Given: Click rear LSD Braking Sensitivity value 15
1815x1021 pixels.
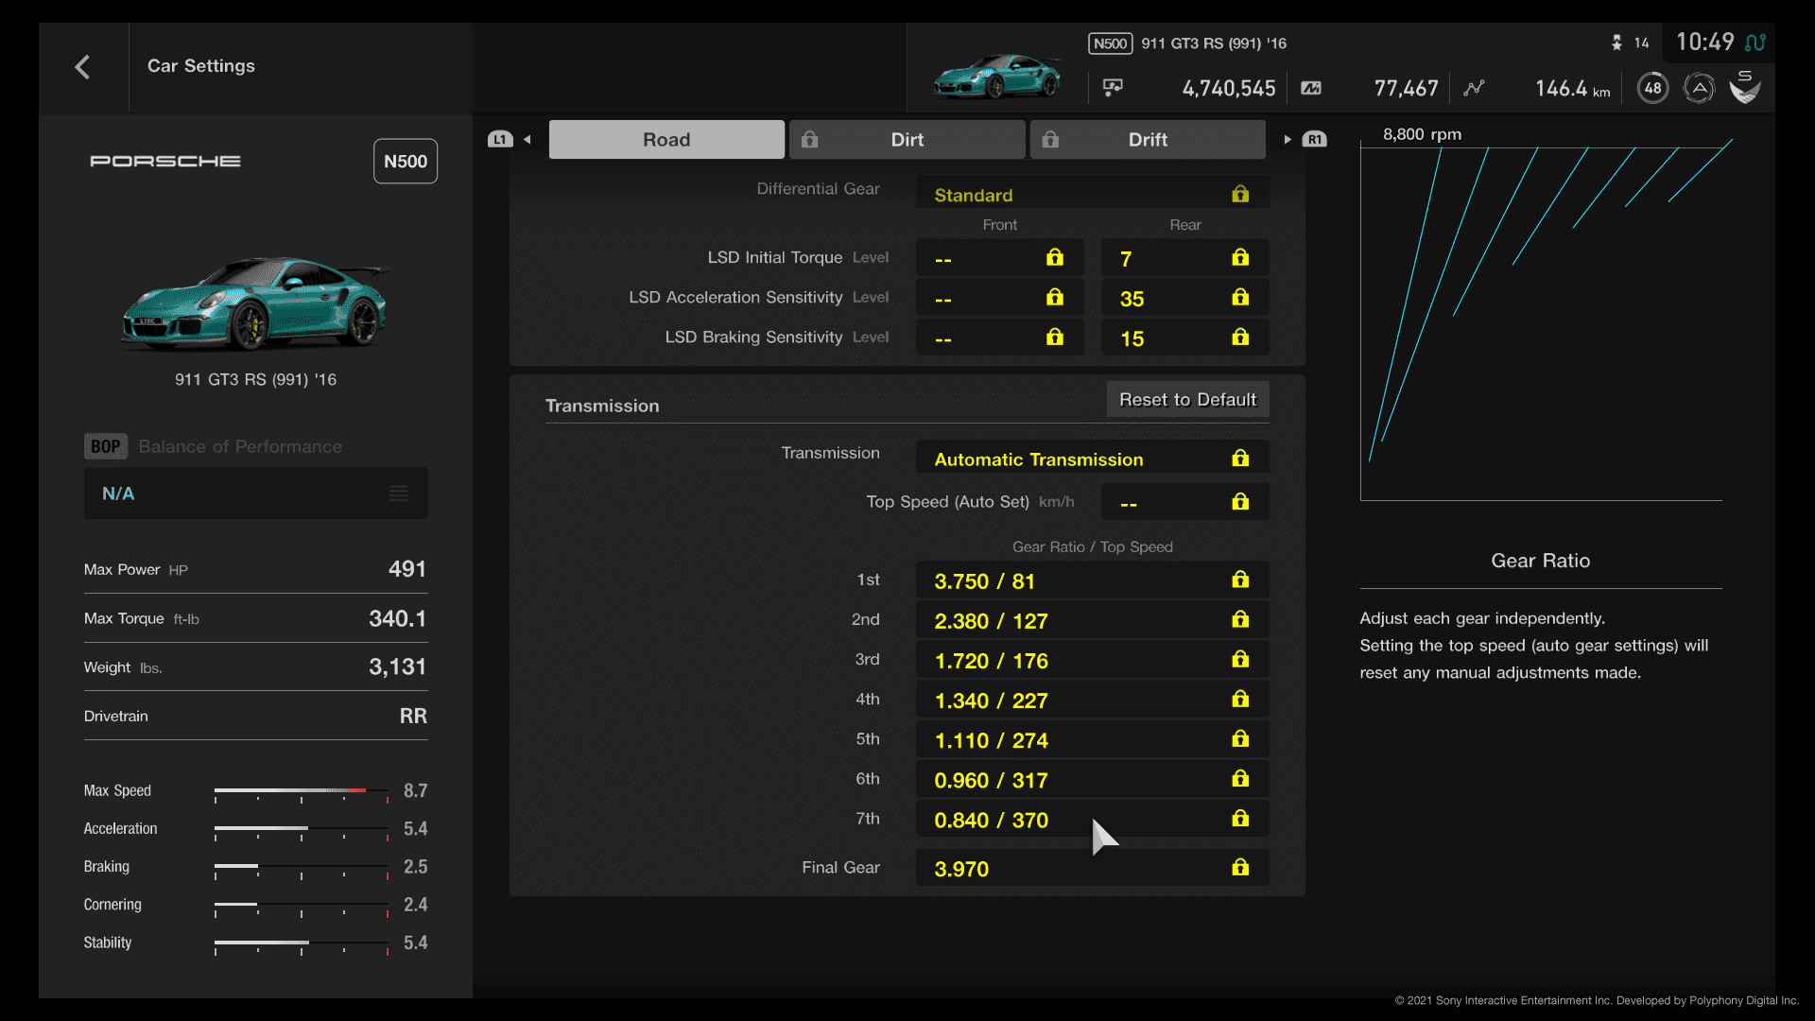Looking at the screenshot, I should coord(1185,337).
